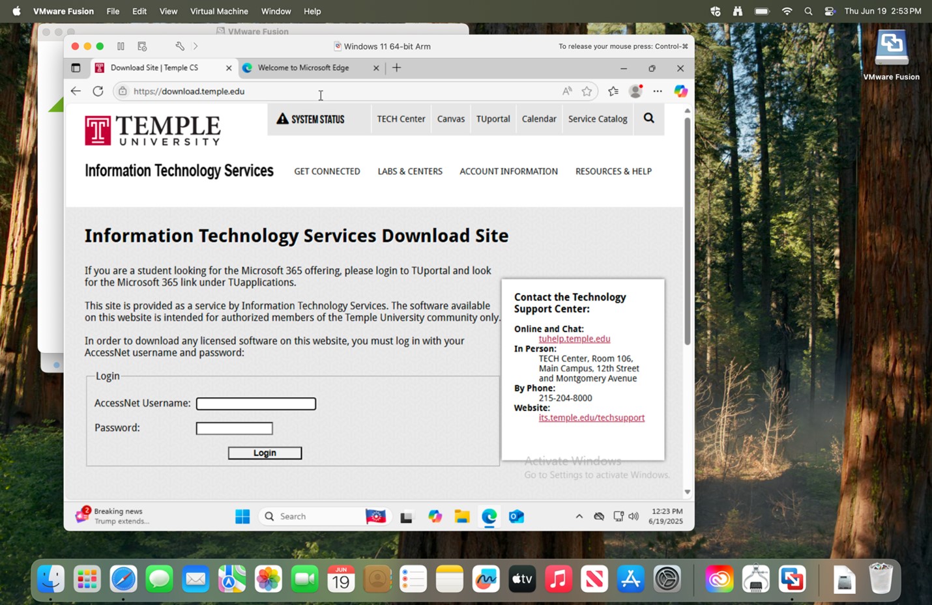Expand VMware toolbar chevron arrow
This screenshot has height=605, width=932.
tap(196, 46)
